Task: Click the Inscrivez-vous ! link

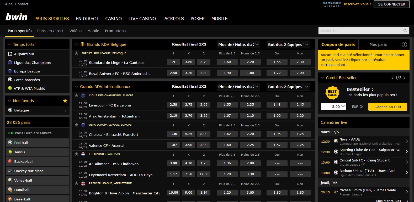Action: pos(357,4)
